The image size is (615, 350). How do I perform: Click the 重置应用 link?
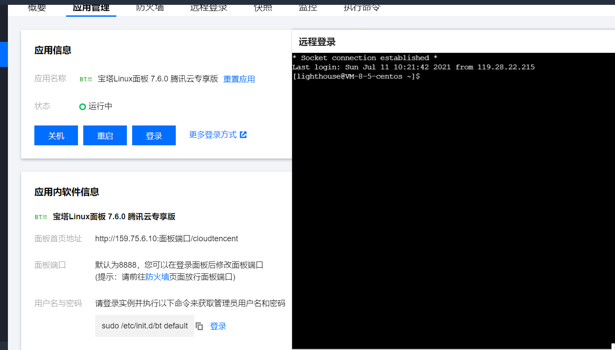click(239, 79)
